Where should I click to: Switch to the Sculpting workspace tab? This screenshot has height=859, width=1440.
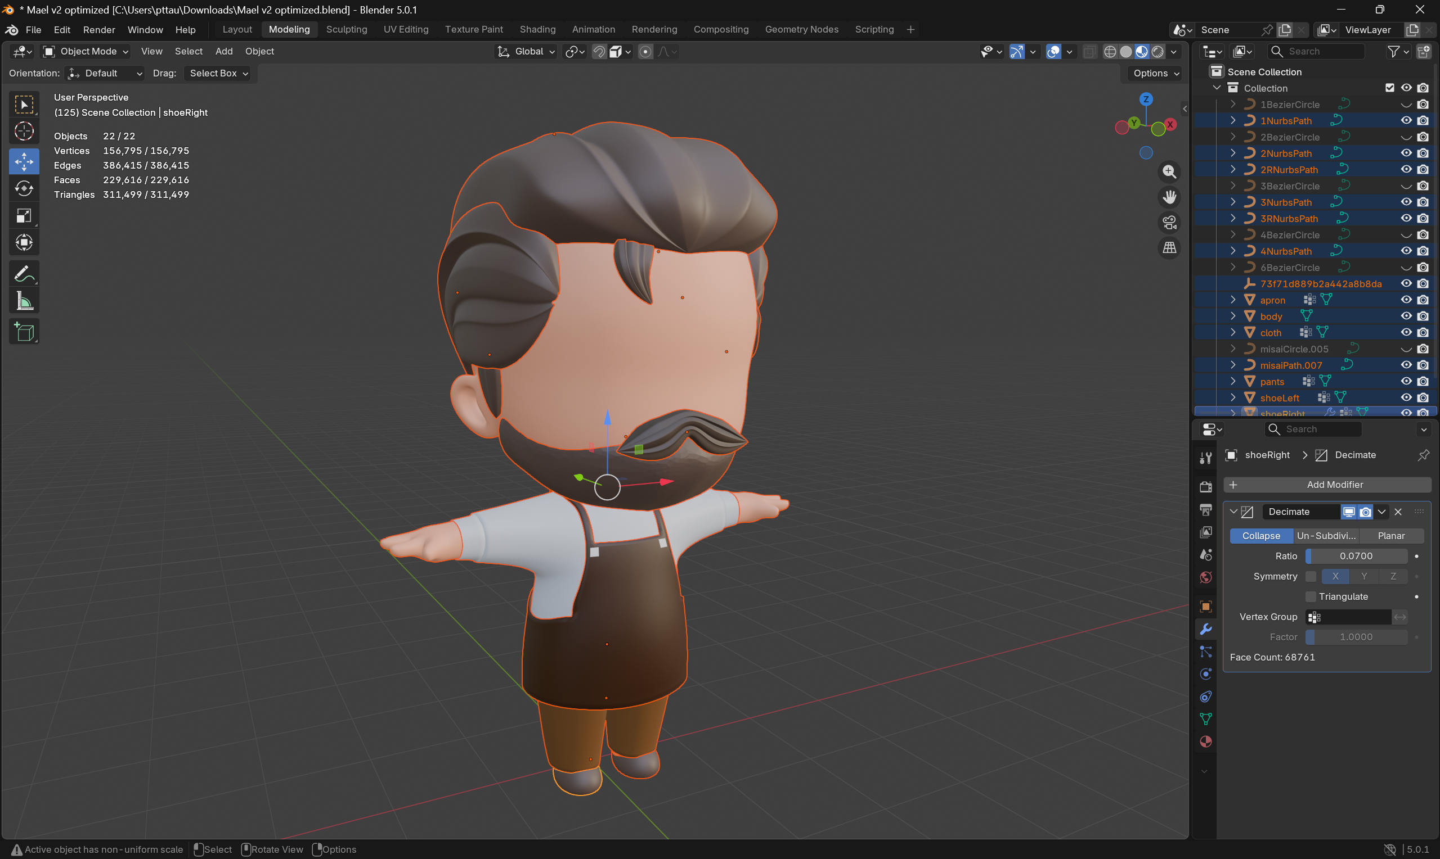[347, 30]
